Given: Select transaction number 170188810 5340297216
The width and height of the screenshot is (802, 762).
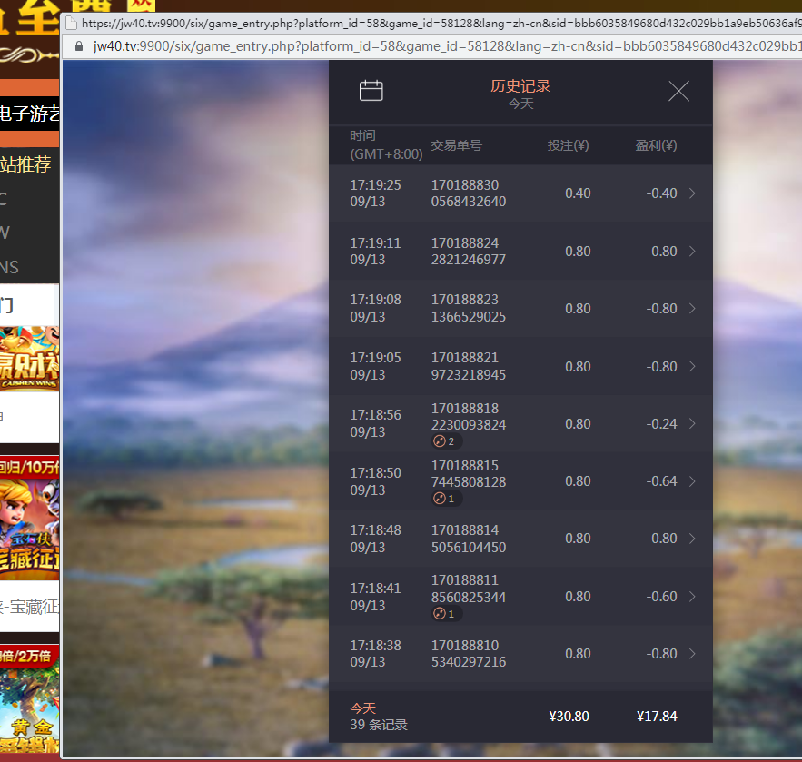Looking at the screenshot, I should click(x=469, y=654).
